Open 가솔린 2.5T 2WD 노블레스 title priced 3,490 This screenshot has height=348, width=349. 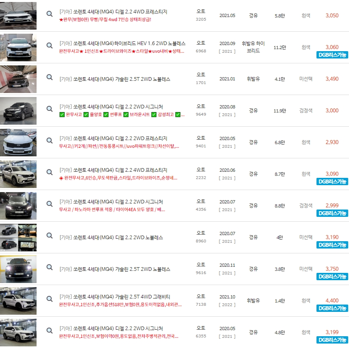point(115,79)
